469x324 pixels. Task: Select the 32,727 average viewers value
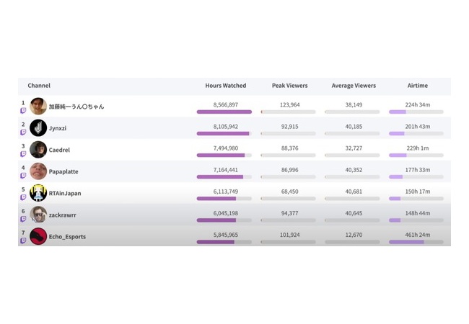354,148
